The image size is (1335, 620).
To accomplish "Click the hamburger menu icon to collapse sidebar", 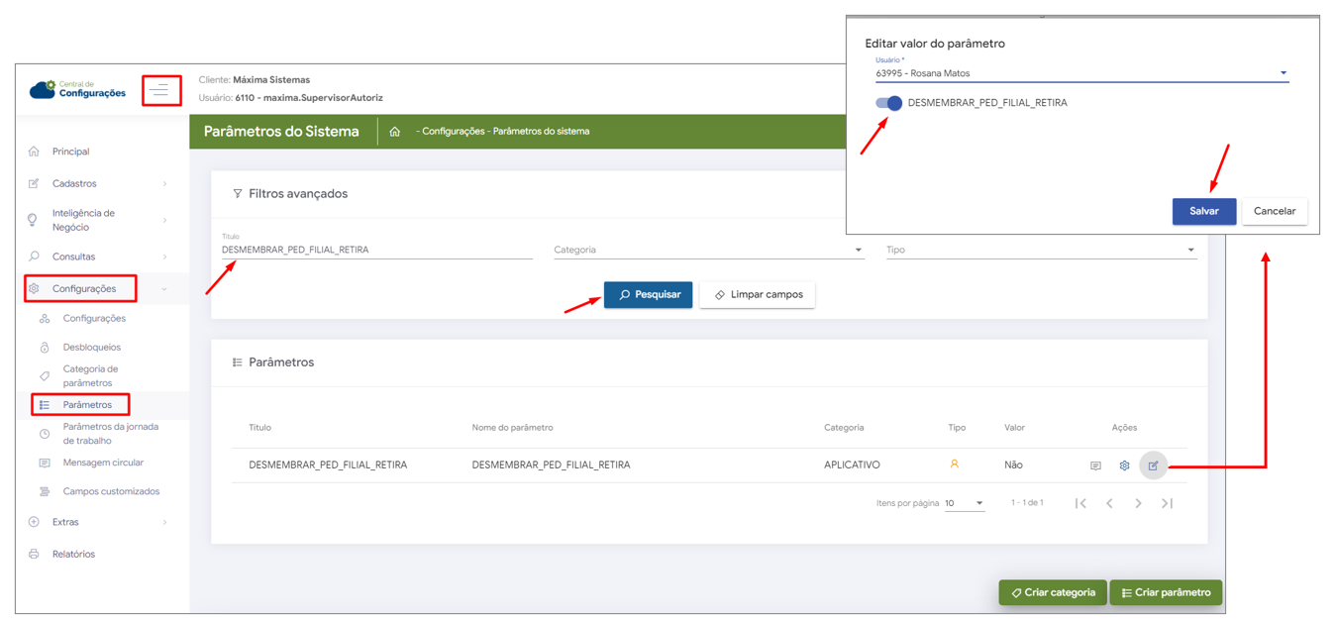I will click(x=160, y=91).
